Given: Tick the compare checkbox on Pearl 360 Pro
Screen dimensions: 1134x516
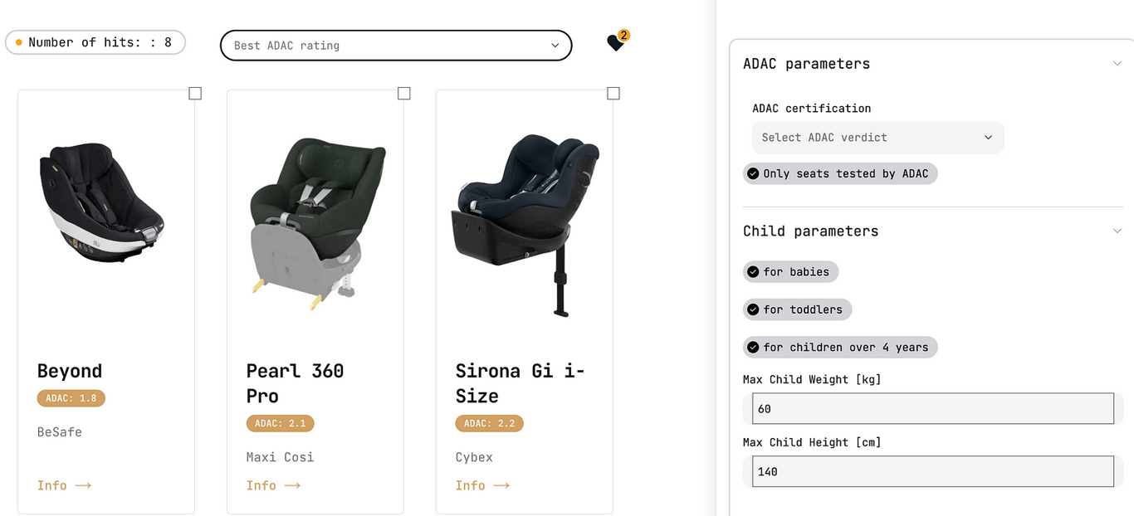Looking at the screenshot, I should 404,94.
